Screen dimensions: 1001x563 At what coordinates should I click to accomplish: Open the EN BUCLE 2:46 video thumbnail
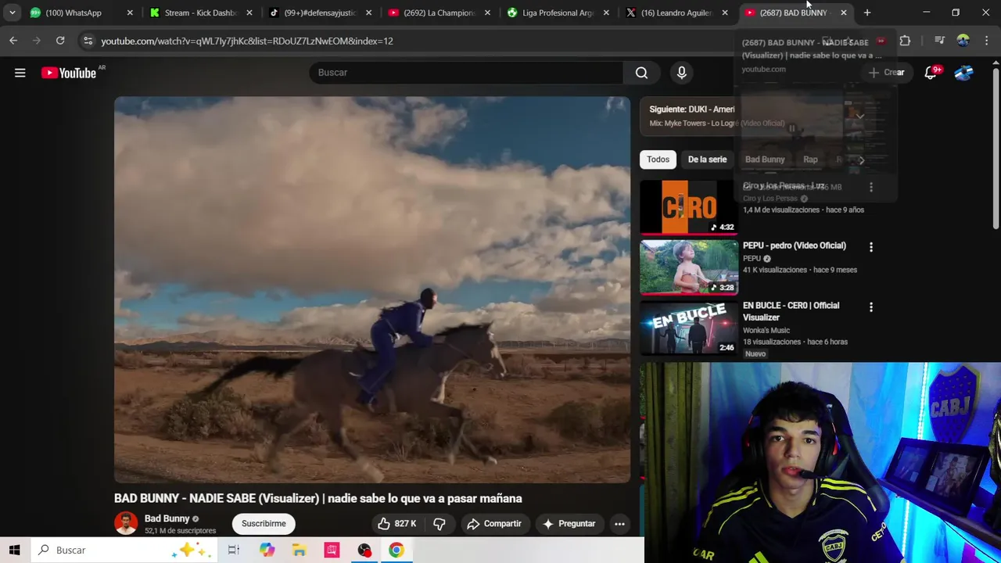click(689, 328)
